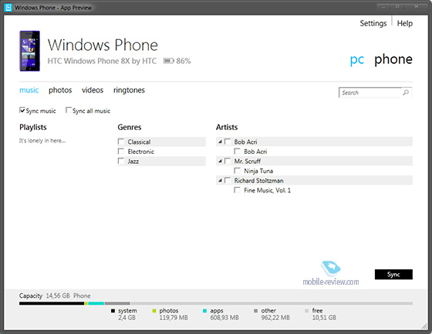
Task: Open the ringtones tab
Action: (x=129, y=90)
